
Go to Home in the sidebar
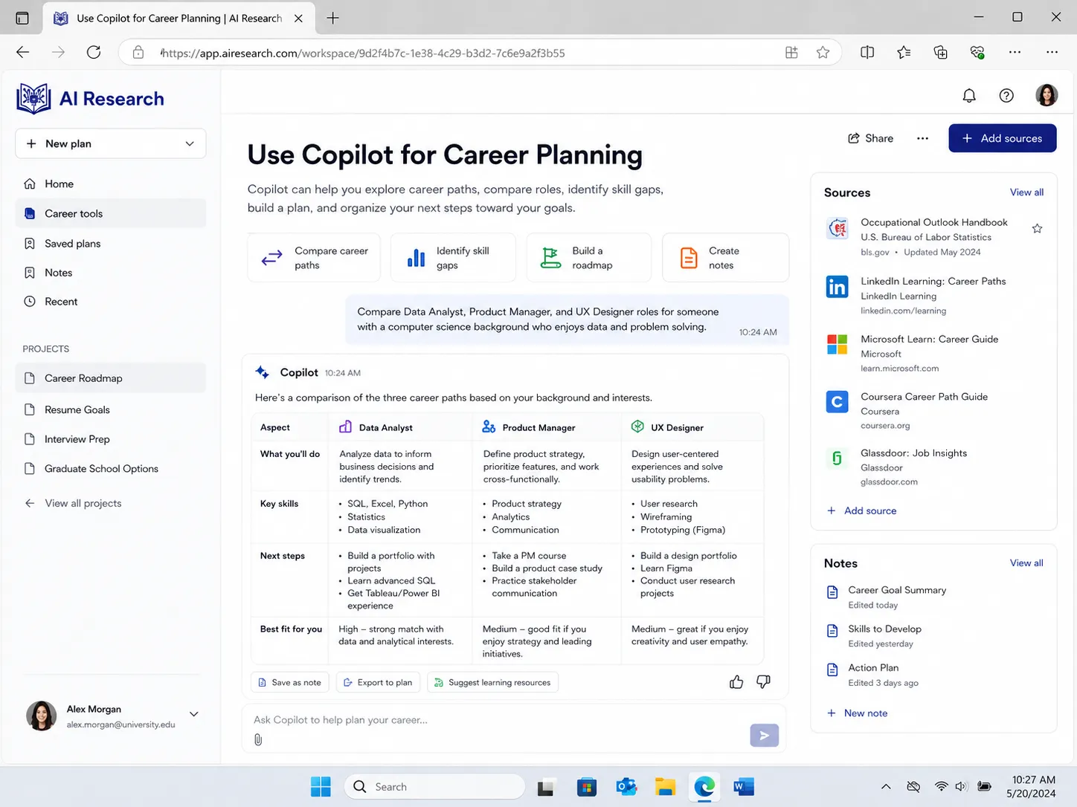pyautogui.click(x=110, y=184)
